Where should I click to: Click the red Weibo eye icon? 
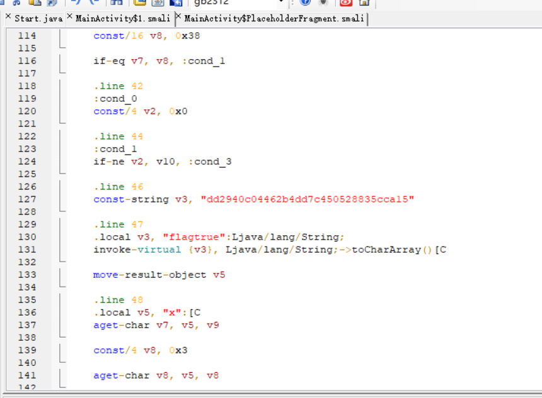(x=345, y=3)
